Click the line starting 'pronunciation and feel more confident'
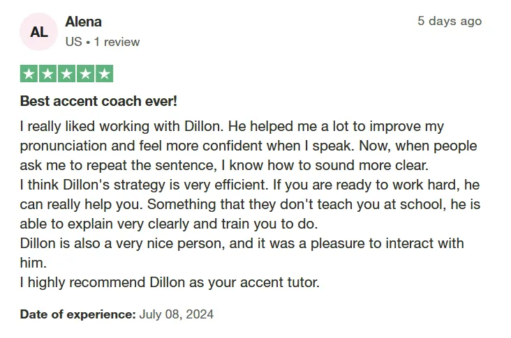The height and width of the screenshot is (338, 511). 249,146
